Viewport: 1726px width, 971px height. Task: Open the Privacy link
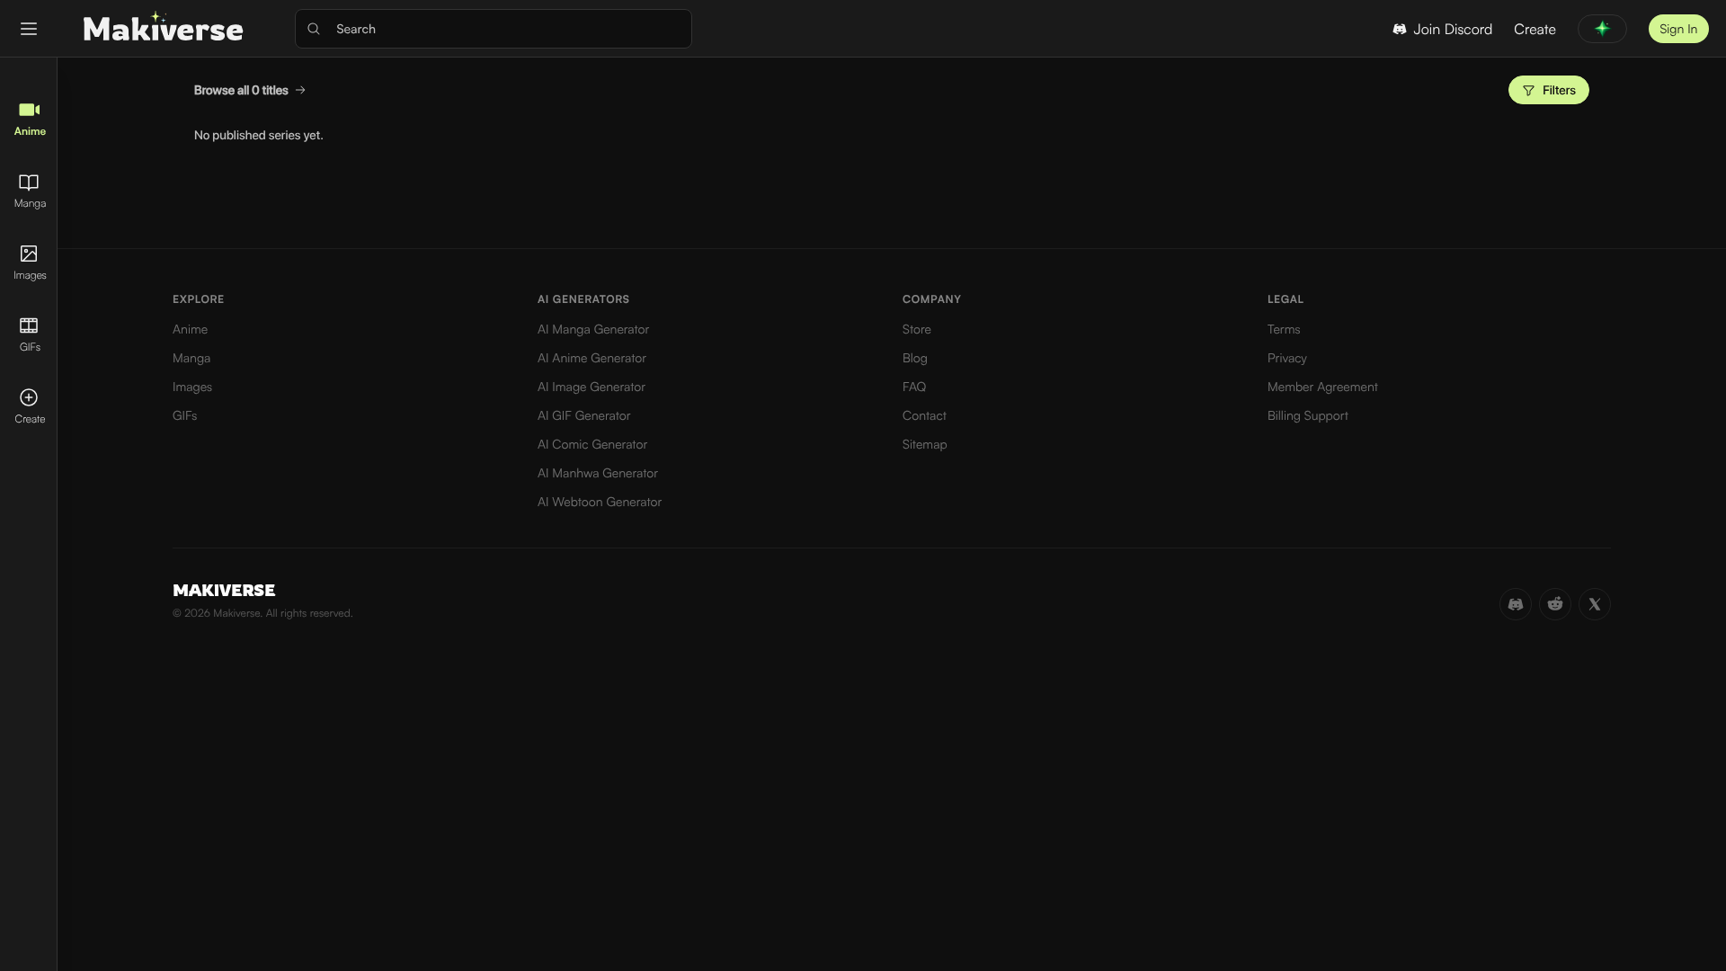1287,358
